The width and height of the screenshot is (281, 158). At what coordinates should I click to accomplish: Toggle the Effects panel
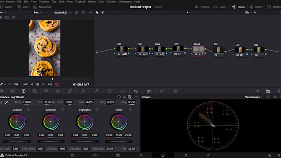[256, 7]
